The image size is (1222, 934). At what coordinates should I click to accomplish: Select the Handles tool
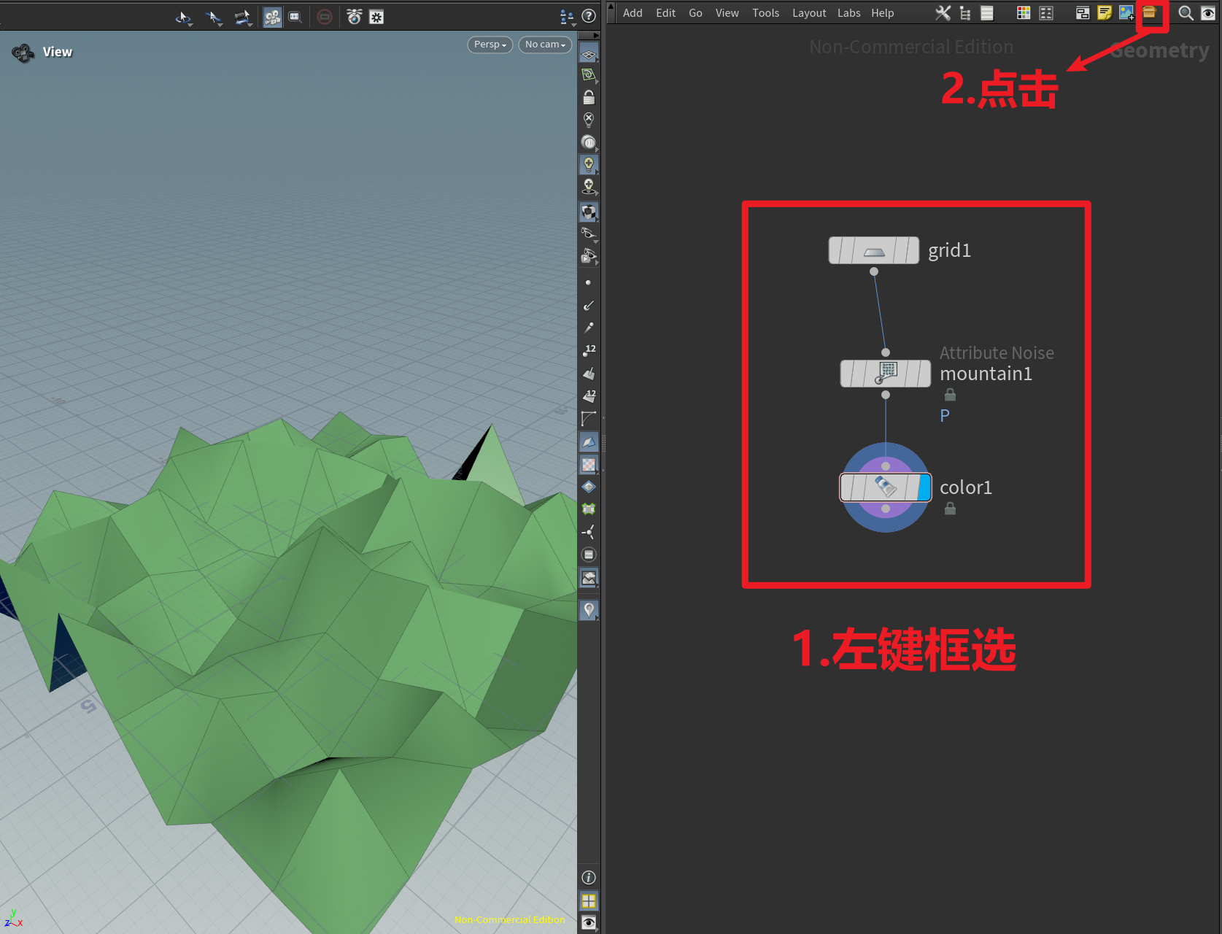pos(243,16)
